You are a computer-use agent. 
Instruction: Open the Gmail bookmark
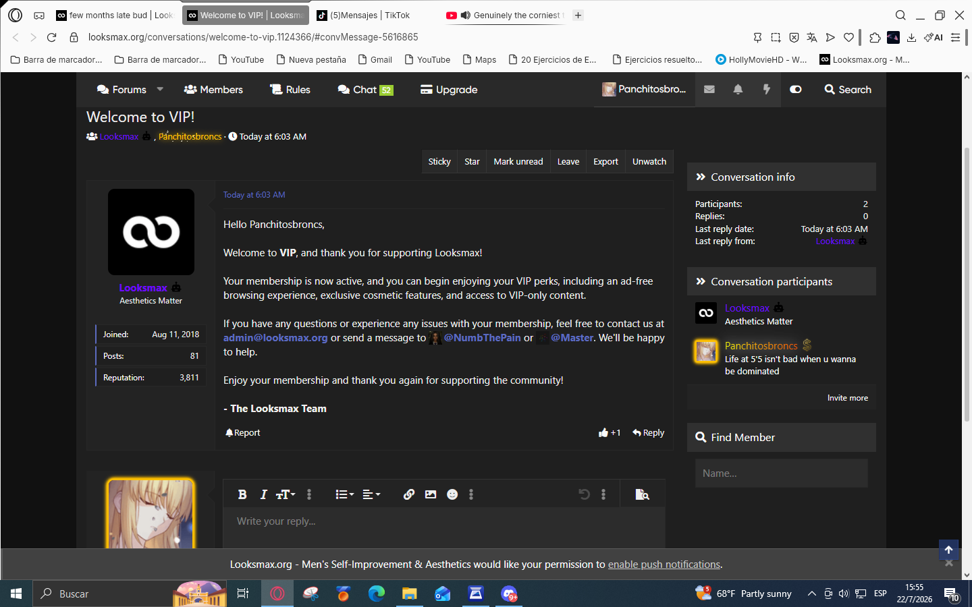click(x=375, y=59)
